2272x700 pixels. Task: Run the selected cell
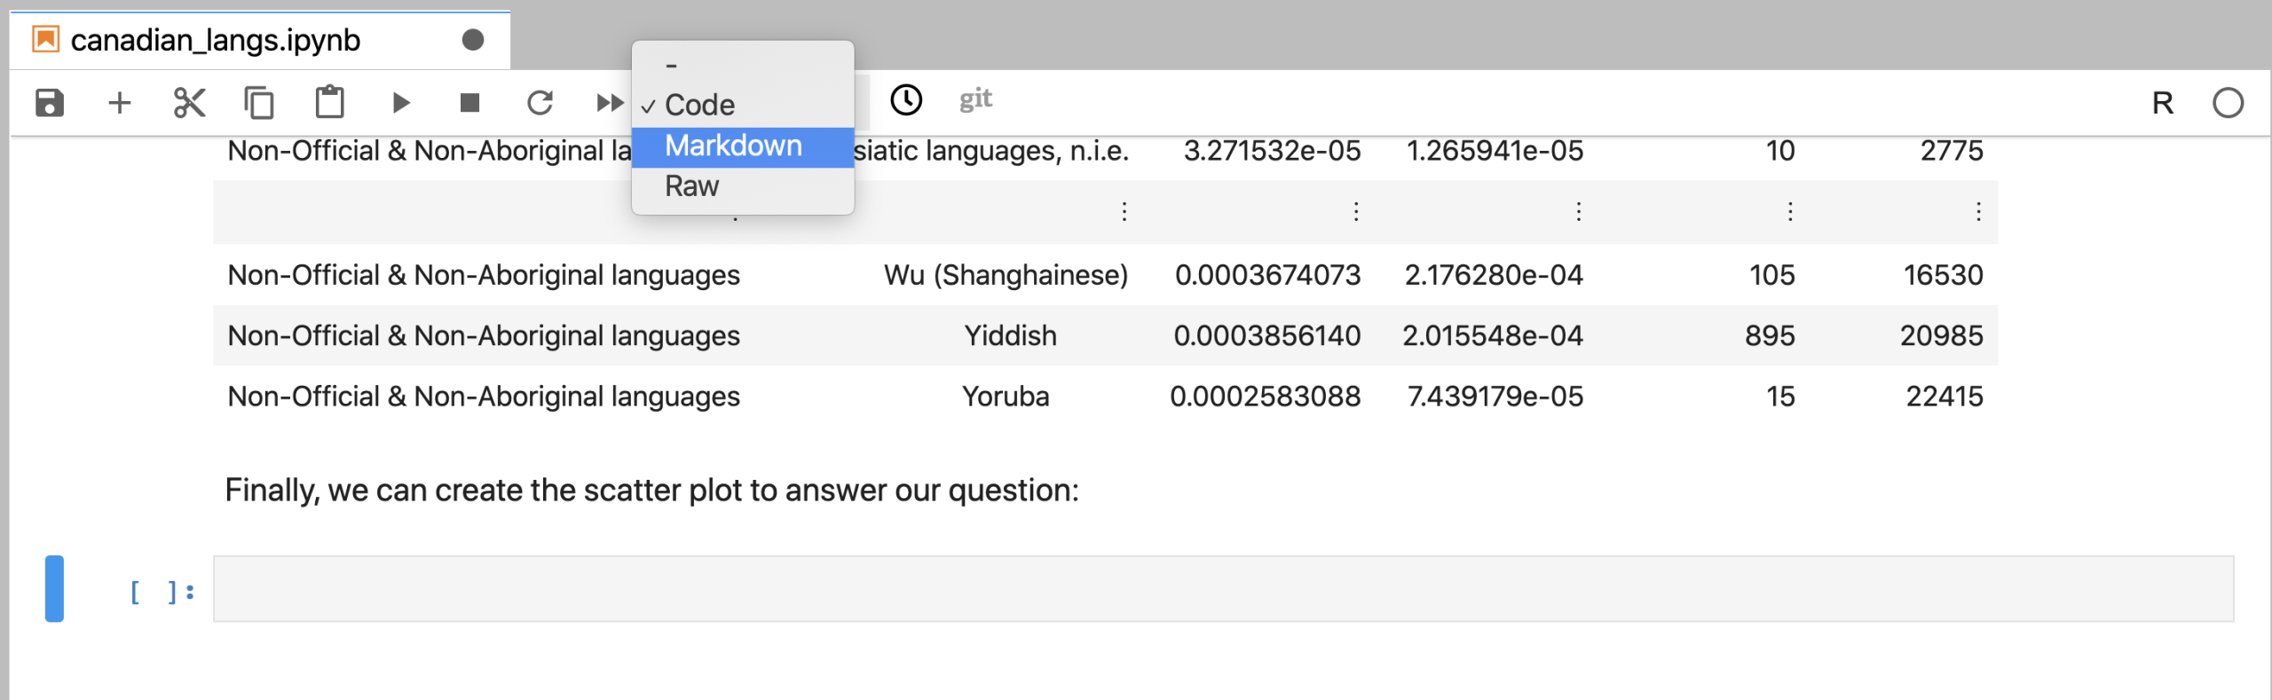400,103
